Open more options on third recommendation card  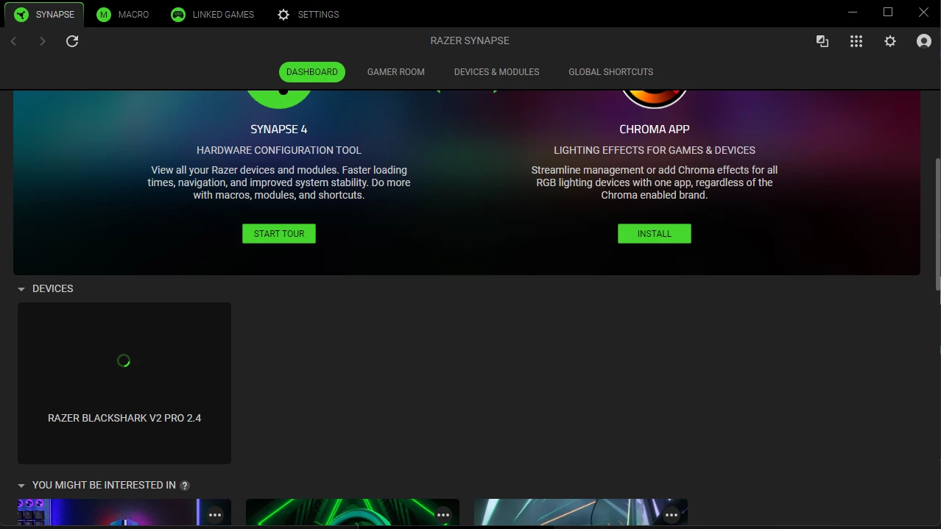(x=672, y=516)
